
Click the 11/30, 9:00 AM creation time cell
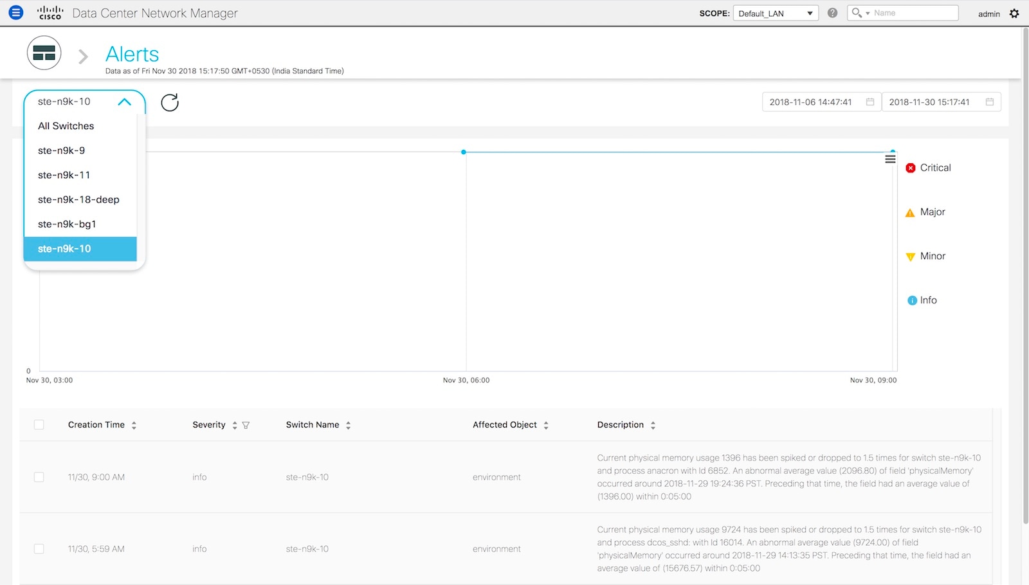[x=96, y=477]
